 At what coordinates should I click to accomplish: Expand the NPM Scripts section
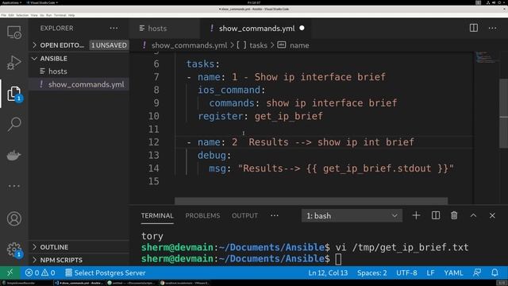tap(61, 260)
